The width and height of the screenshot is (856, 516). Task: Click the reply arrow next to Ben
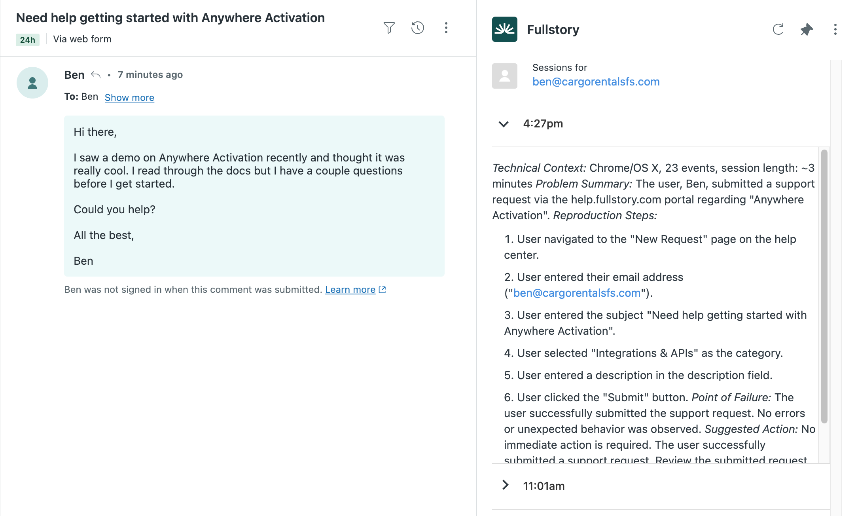click(96, 75)
